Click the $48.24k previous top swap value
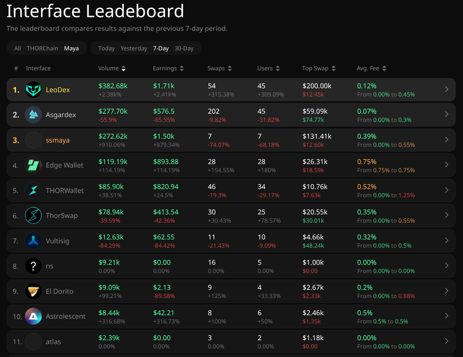 click(313, 246)
